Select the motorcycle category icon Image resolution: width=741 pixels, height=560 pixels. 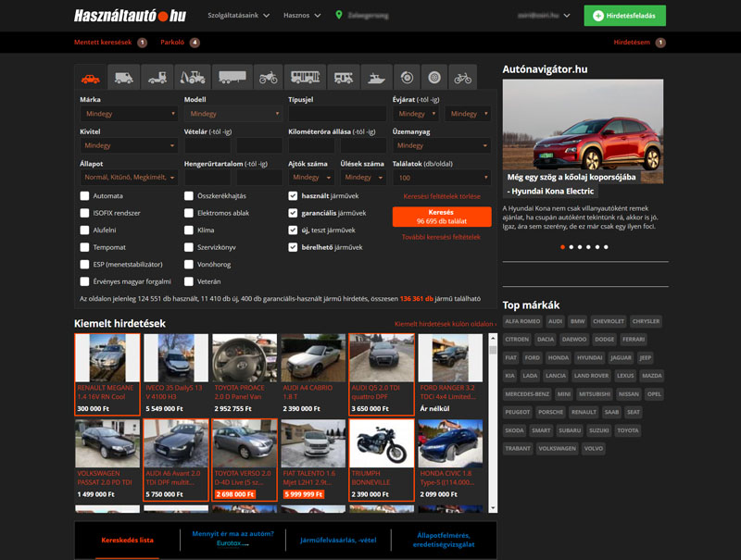click(268, 78)
